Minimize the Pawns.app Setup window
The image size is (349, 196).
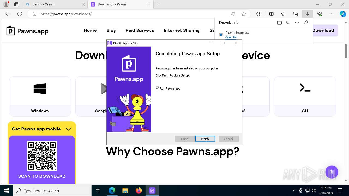click(211, 43)
